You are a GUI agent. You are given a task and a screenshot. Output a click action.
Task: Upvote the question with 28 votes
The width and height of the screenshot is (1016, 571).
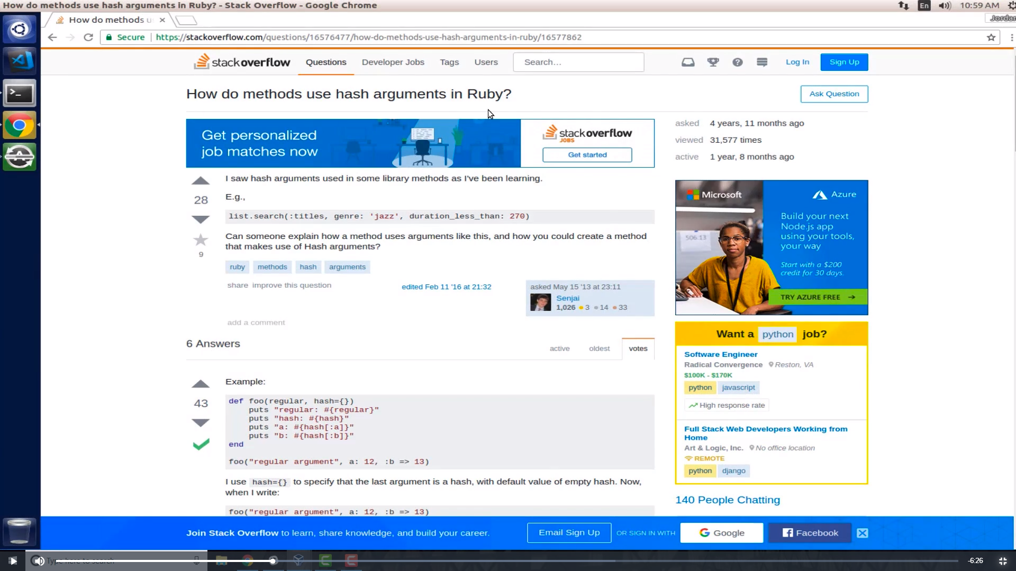pyautogui.click(x=201, y=181)
